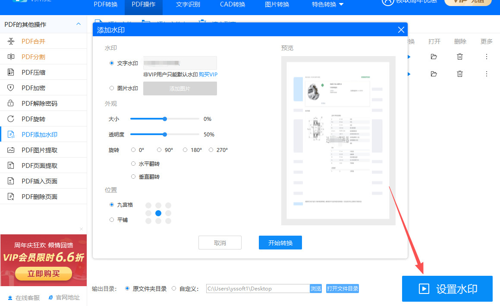
Task: Click the PDF图片提取 image icon
Action: point(11,150)
